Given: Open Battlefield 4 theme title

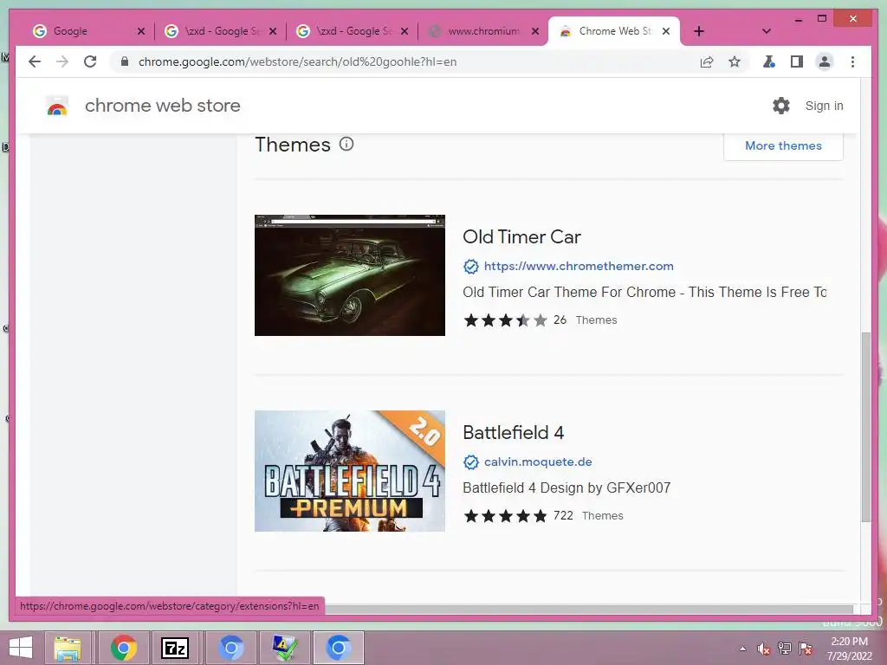Looking at the screenshot, I should point(513,433).
